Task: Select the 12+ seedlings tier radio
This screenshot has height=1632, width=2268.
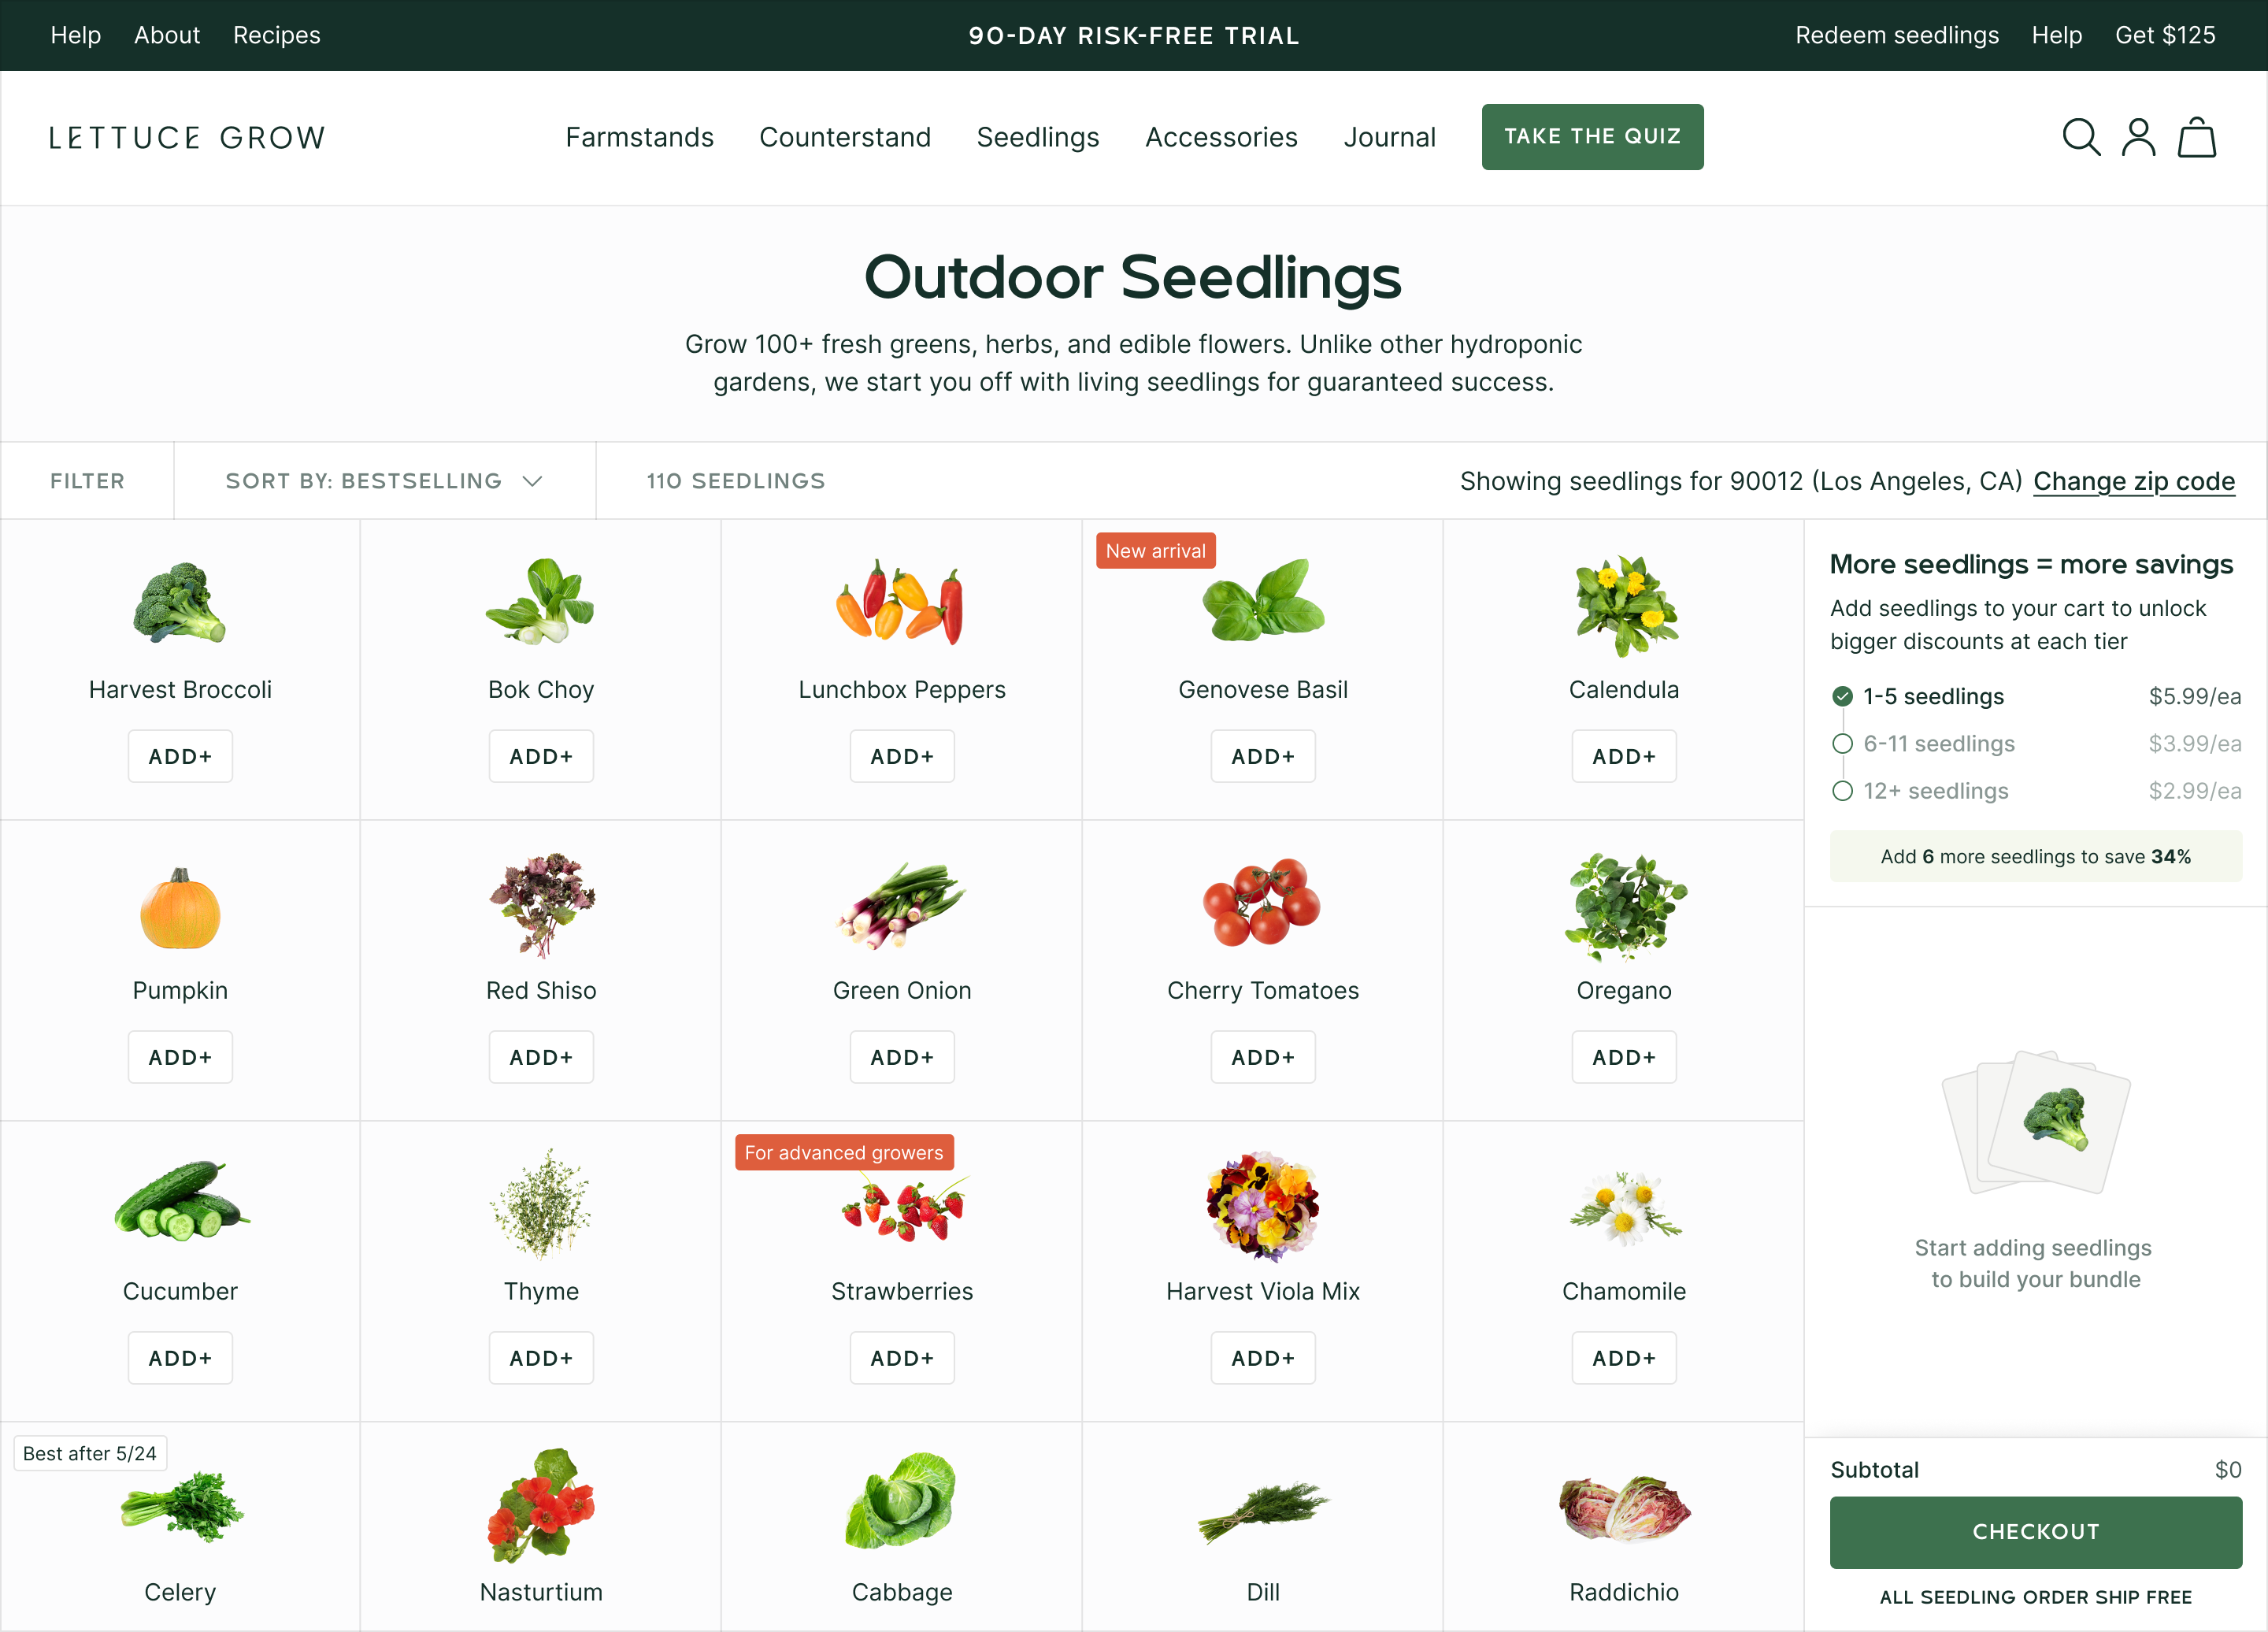Action: coord(1842,791)
